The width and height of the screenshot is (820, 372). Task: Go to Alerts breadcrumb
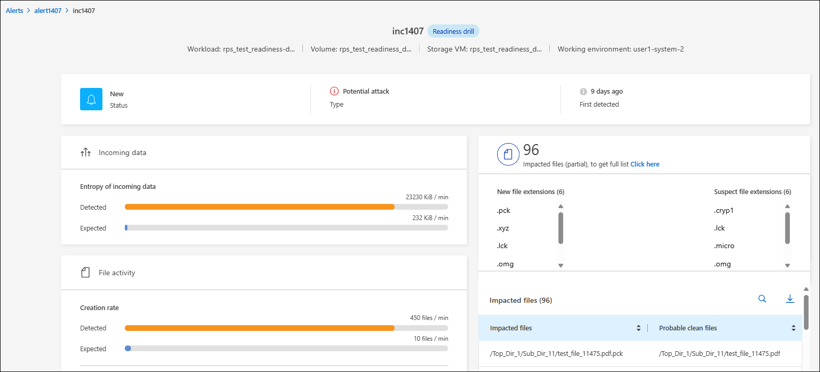coord(15,10)
